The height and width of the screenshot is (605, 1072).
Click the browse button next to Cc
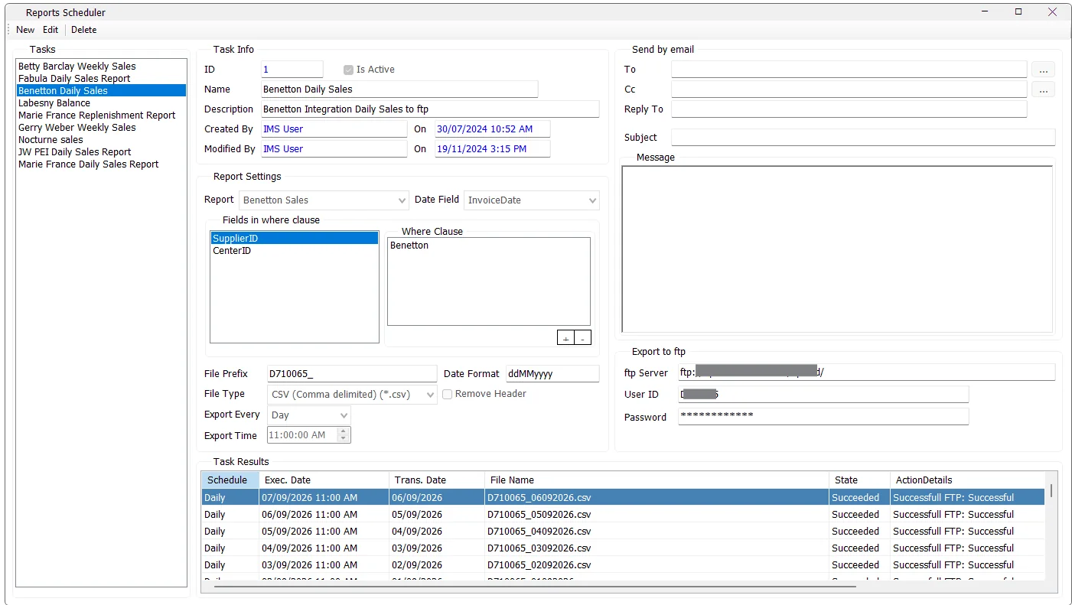[x=1043, y=89]
